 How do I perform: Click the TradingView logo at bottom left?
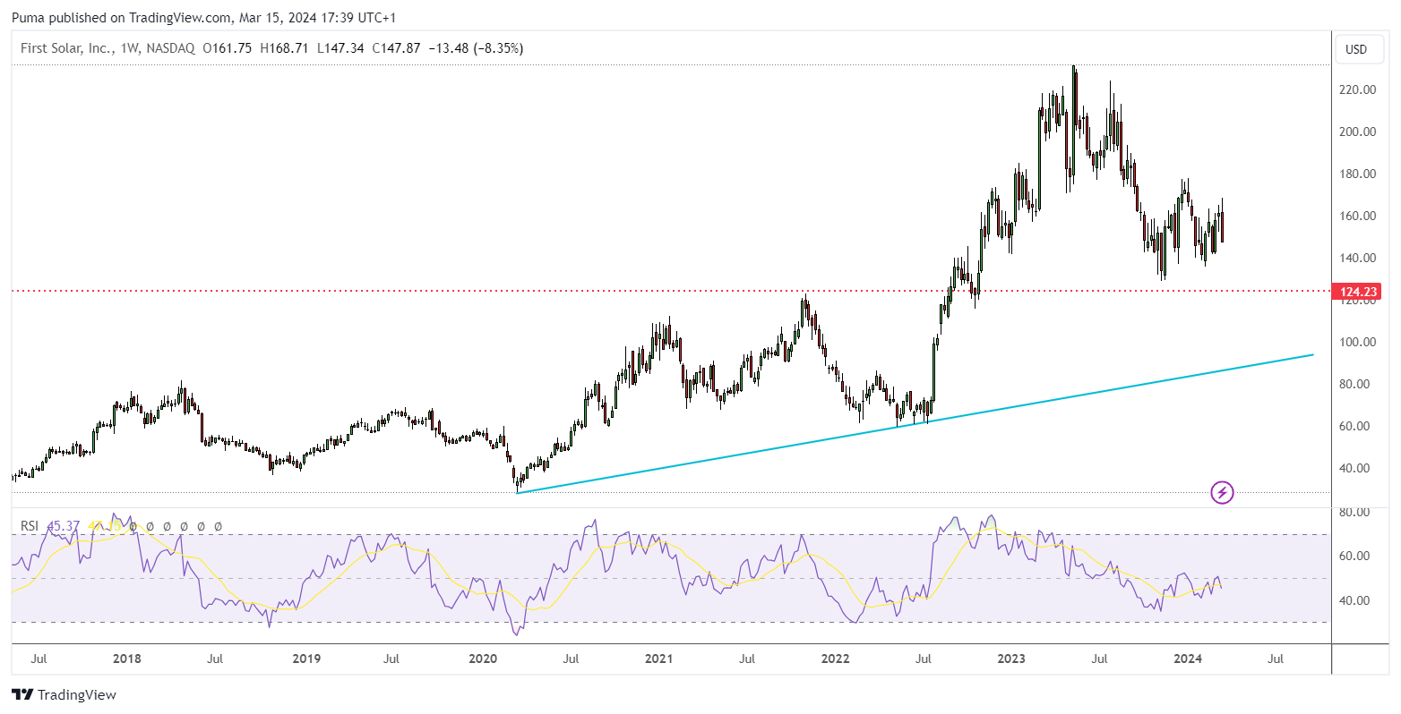pos(64,694)
